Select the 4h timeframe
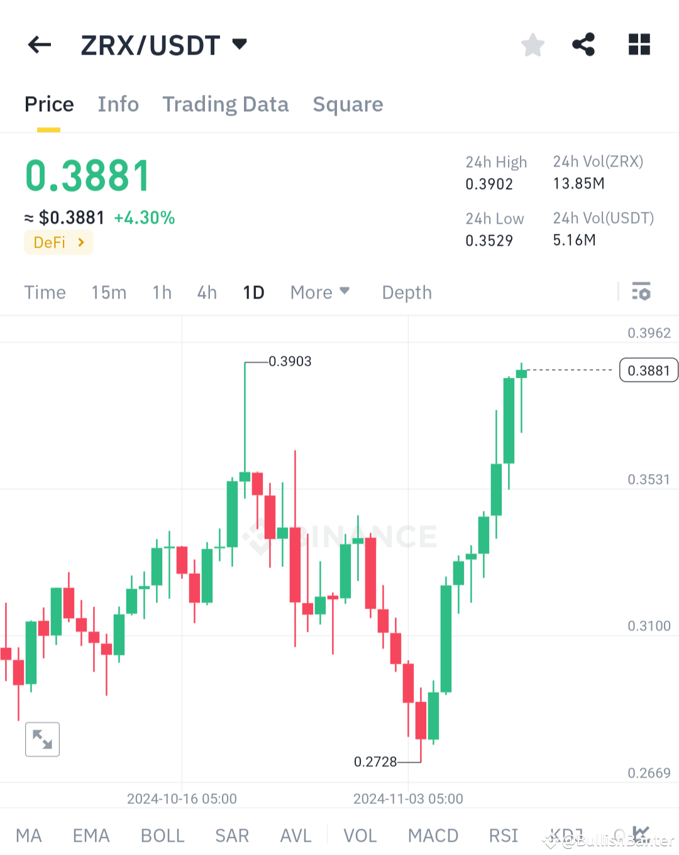This screenshot has width=679, height=855. click(x=206, y=292)
